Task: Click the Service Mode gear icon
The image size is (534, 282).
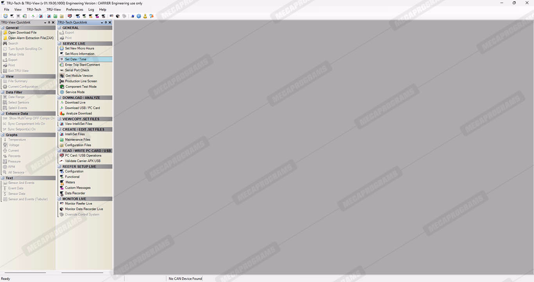Action: 62,92
